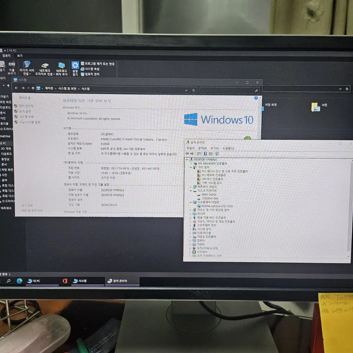This screenshot has height=353, width=353.
Task: Click 컴퓨터 관리 in ribbon
Action: pos(90,74)
